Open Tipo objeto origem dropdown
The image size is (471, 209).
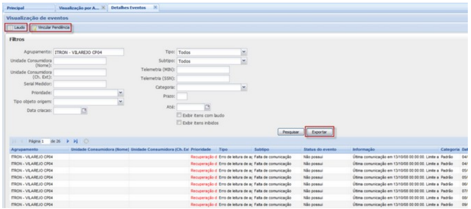[x=121, y=101]
